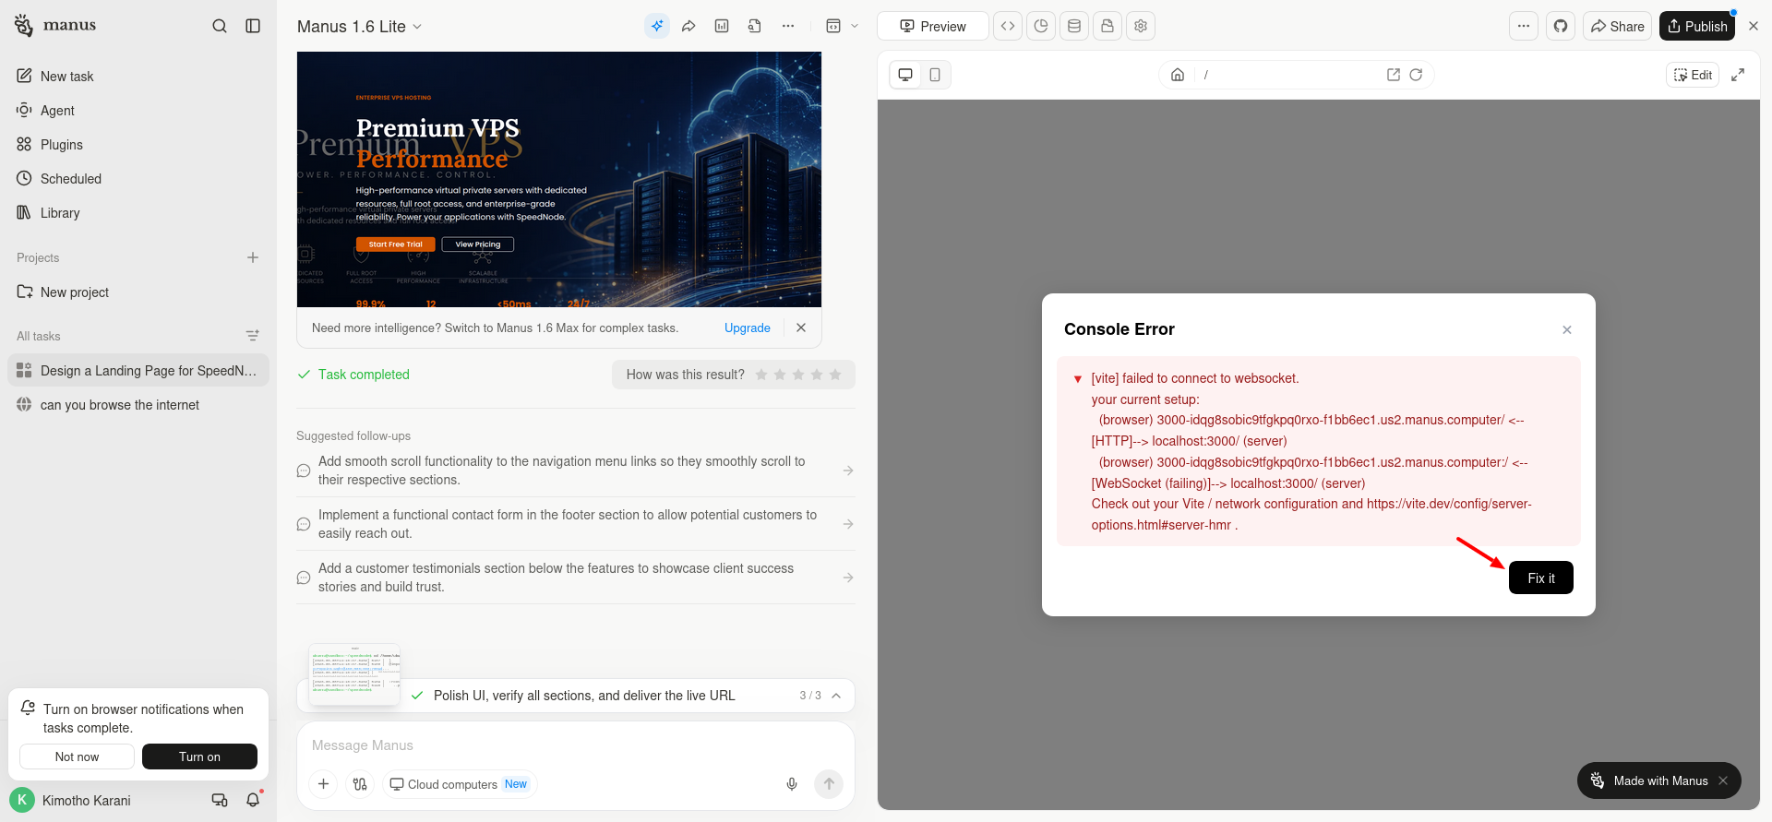The image size is (1772, 822).
Task: Open the three-dot menu in chat header
Action: click(x=788, y=26)
